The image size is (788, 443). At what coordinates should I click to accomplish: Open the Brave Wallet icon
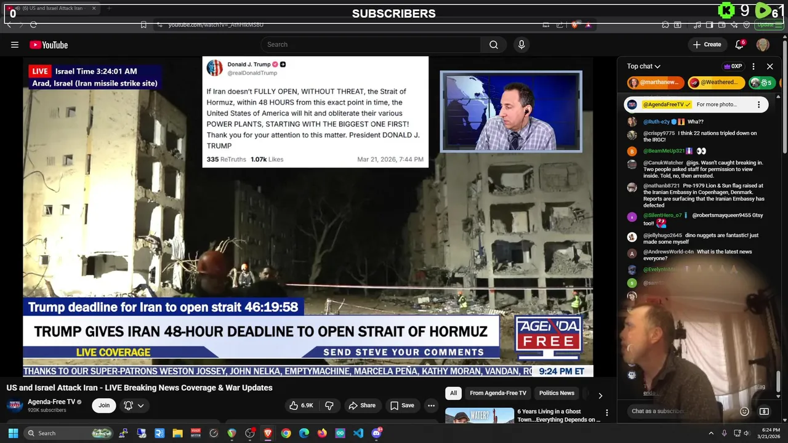tap(722, 25)
